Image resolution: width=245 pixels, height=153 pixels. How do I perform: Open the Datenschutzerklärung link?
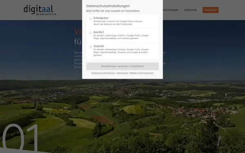click(103, 73)
